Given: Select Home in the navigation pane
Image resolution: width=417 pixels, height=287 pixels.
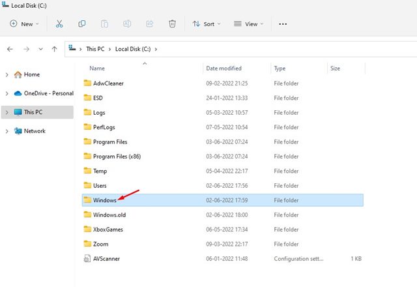Looking at the screenshot, I should [31, 74].
